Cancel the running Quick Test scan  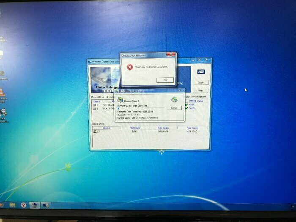(174, 108)
